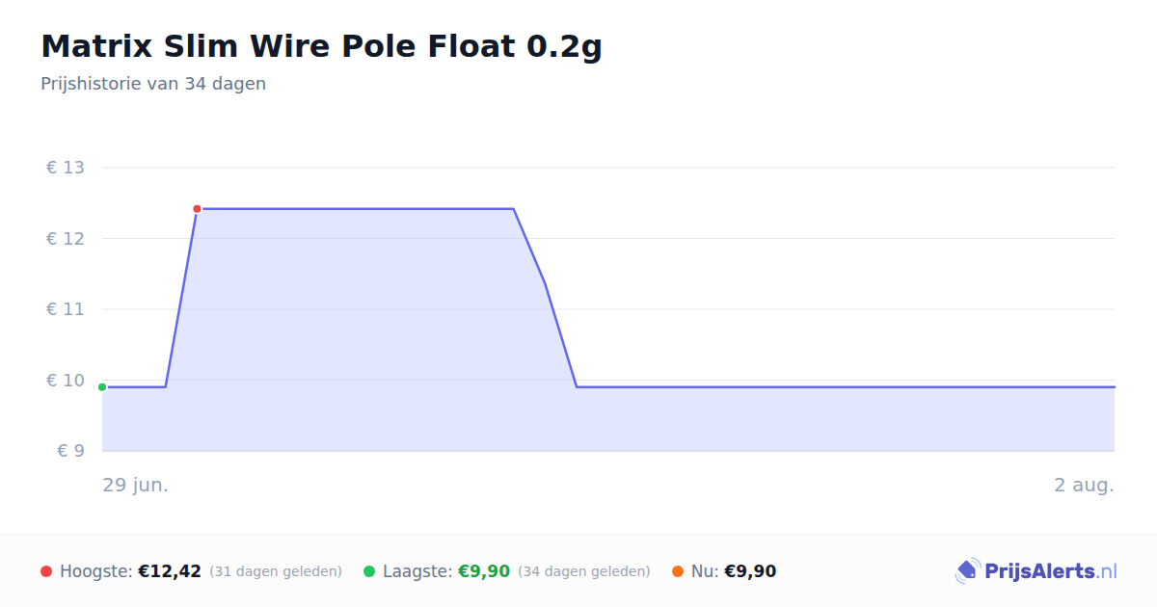Click the € 12 axis label

[x=66, y=238]
